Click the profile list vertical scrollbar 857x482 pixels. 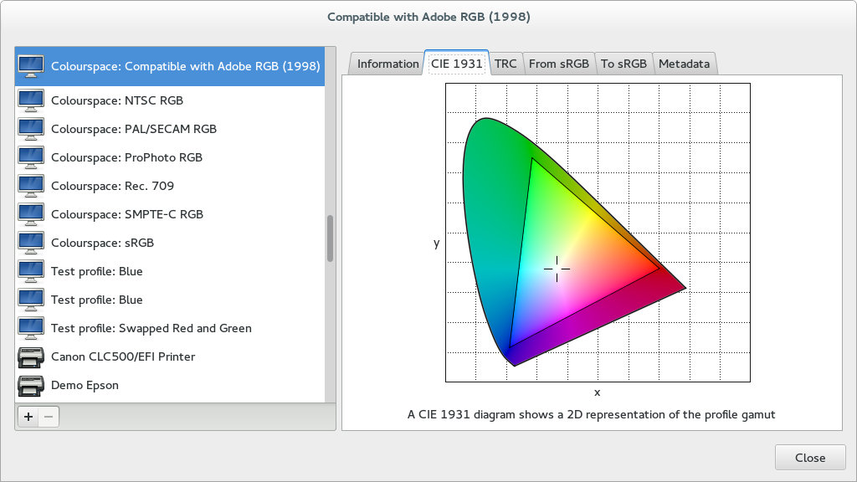tap(331, 238)
